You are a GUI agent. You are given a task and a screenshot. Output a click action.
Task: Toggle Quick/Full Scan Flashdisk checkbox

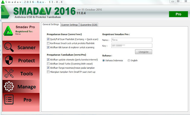point(48,39)
